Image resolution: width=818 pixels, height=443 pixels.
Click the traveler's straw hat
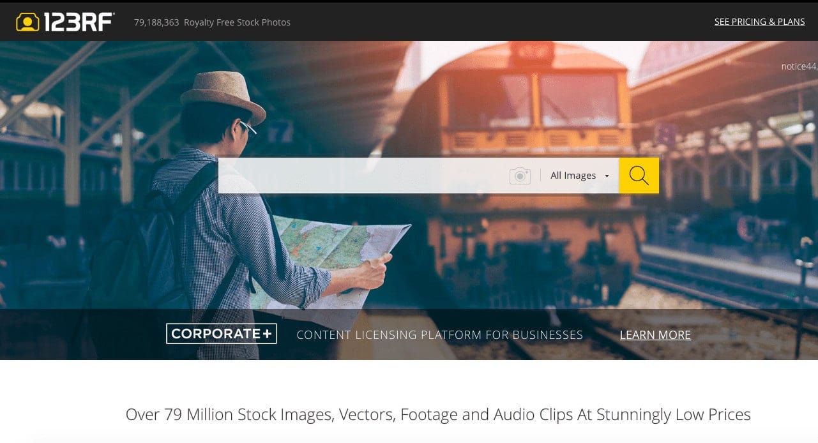point(223,93)
